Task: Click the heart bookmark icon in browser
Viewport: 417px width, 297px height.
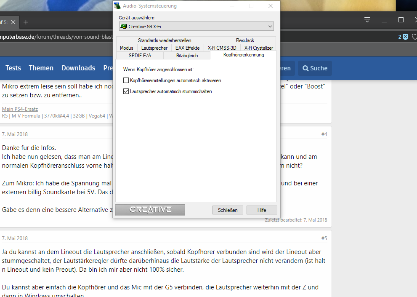Action: pos(414,37)
